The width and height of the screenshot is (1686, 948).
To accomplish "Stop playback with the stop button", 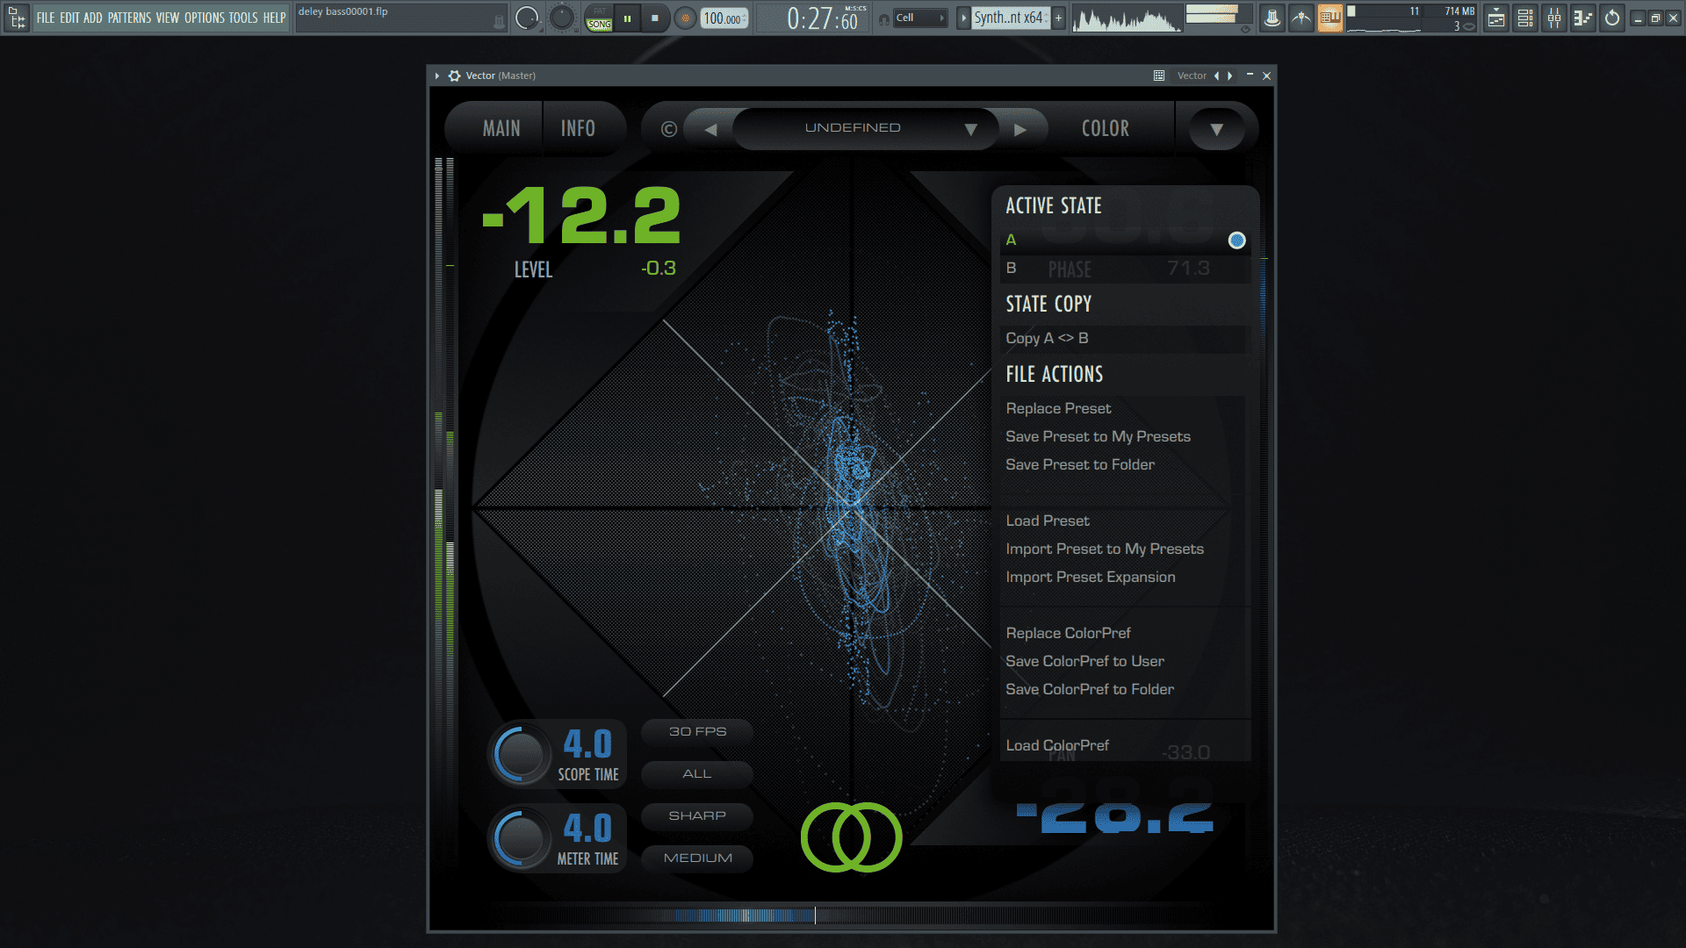I will [x=655, y=18].
